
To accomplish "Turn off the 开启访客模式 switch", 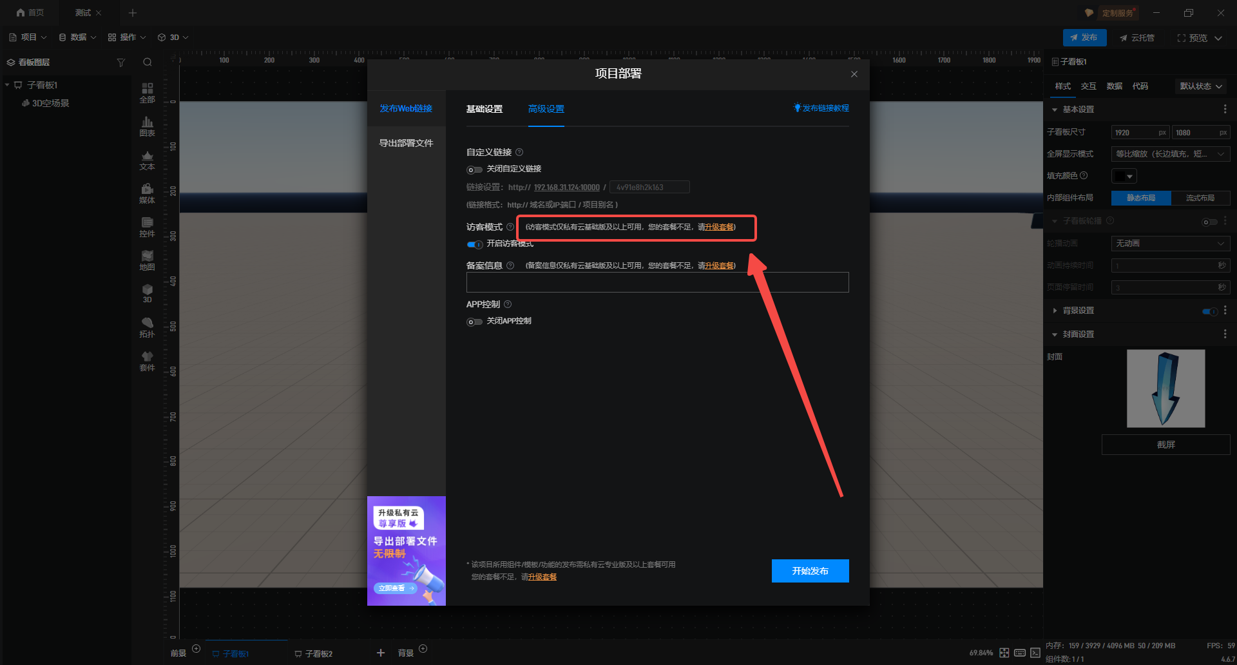I will pos(474,244).
